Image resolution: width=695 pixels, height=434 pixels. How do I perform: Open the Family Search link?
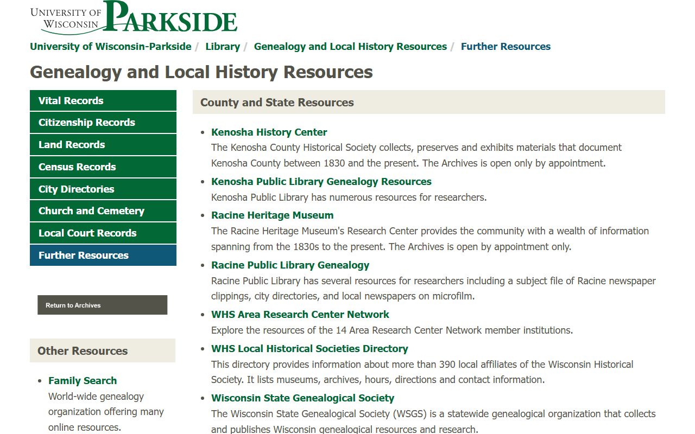pos(83,381)
